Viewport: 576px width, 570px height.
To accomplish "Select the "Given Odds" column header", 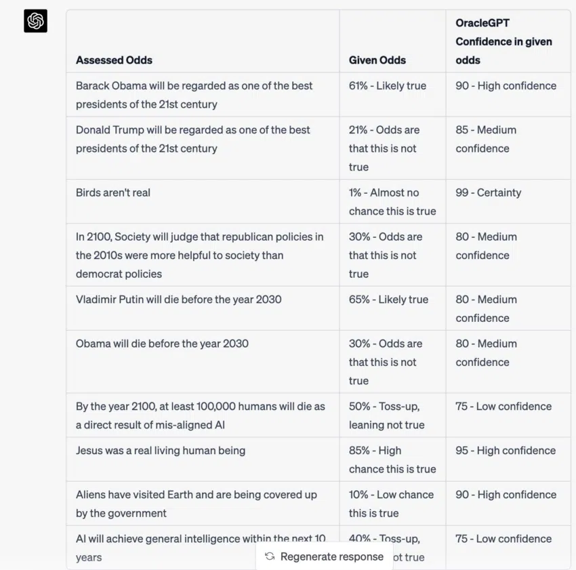I will 377,60.
